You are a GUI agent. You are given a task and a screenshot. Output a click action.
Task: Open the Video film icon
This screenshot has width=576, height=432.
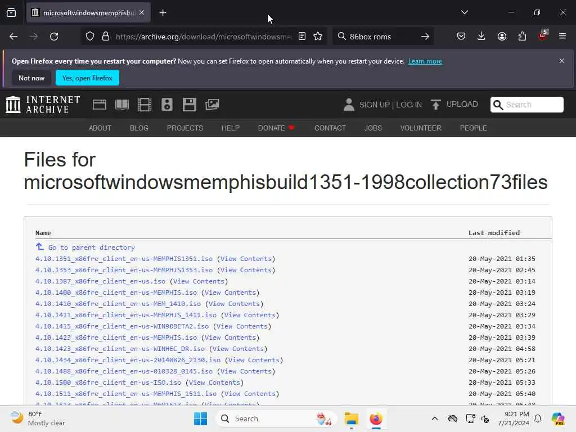[x=145, y=105]
